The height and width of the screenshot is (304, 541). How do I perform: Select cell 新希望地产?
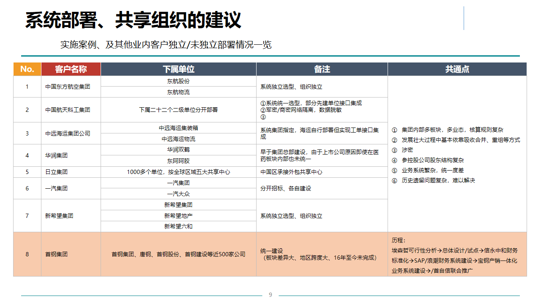(178, 216)
